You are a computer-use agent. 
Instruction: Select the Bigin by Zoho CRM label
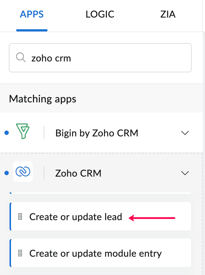pyautogui.click(x=97, y=133)
